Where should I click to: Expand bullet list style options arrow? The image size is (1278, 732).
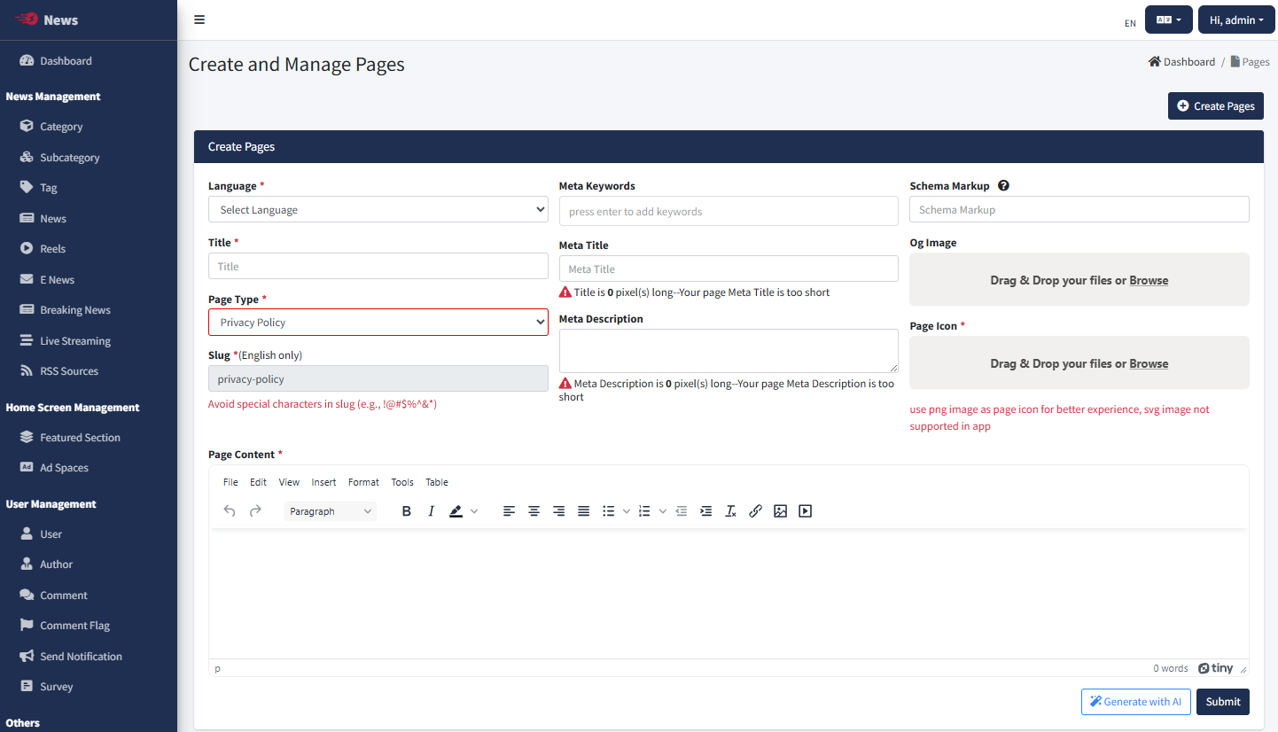[x=627, y=511]
